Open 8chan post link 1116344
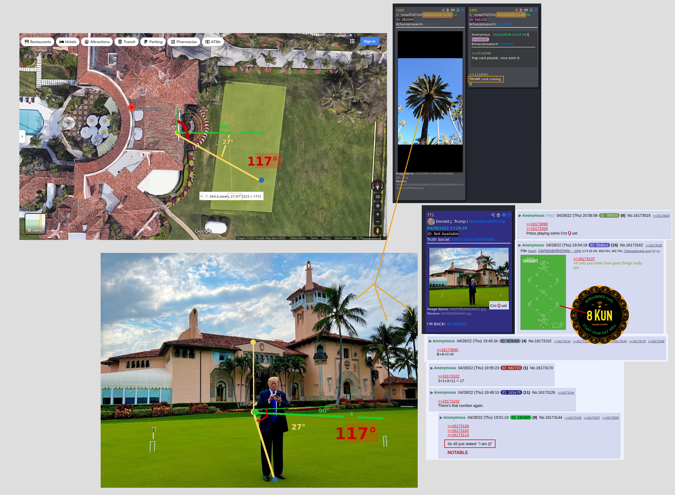This screenshot has width=675, height=495. pos(505,24)
